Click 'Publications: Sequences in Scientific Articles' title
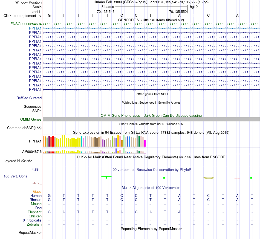 click(x=151, y=103)
